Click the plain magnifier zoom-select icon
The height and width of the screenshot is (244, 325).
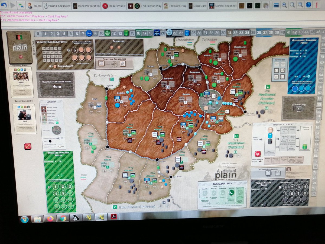(292, 5)
